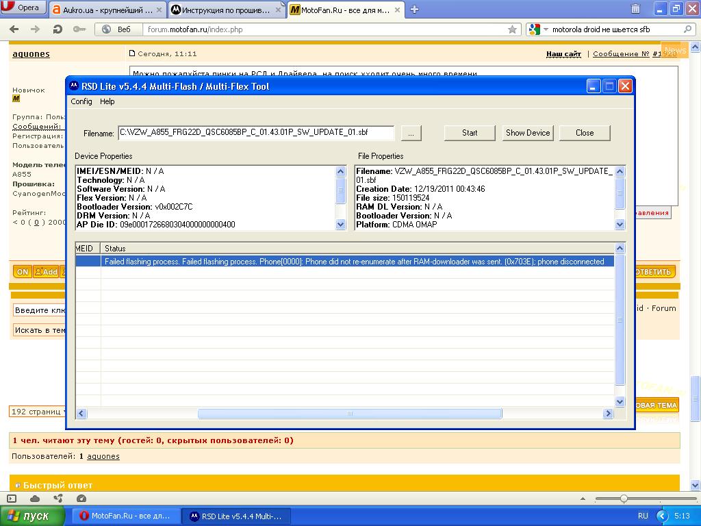Open the Google search engine dropdown
Image resolution: width=701 pixels, height=526 pixels.
click(x=538, y=29)
